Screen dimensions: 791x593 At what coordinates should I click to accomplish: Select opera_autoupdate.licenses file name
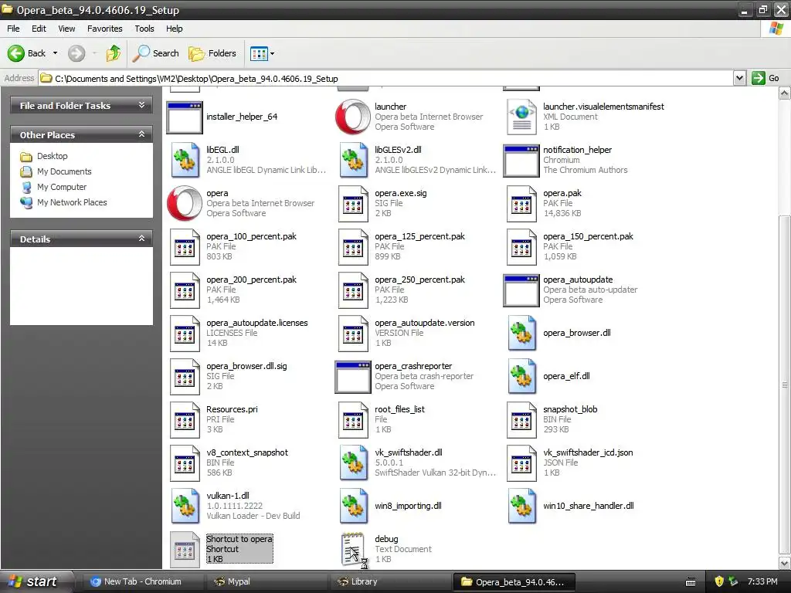point(256,324)
